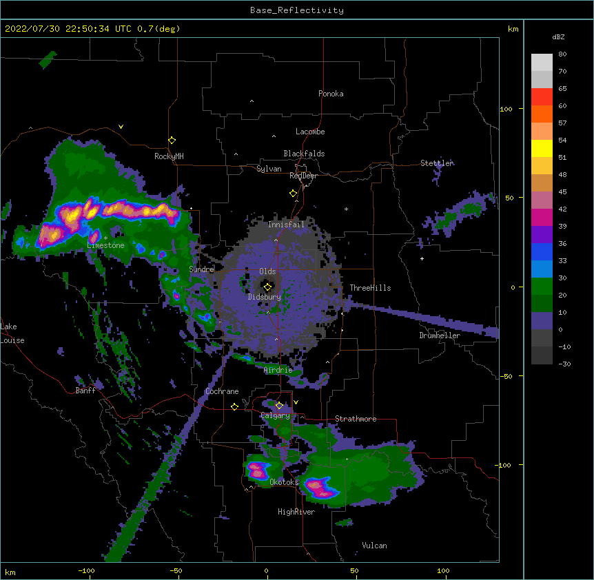Click the yellow marker south of Cochrane
Viewport: 594px width, 580px height.
pyautogui.click(x=234, y=406)
